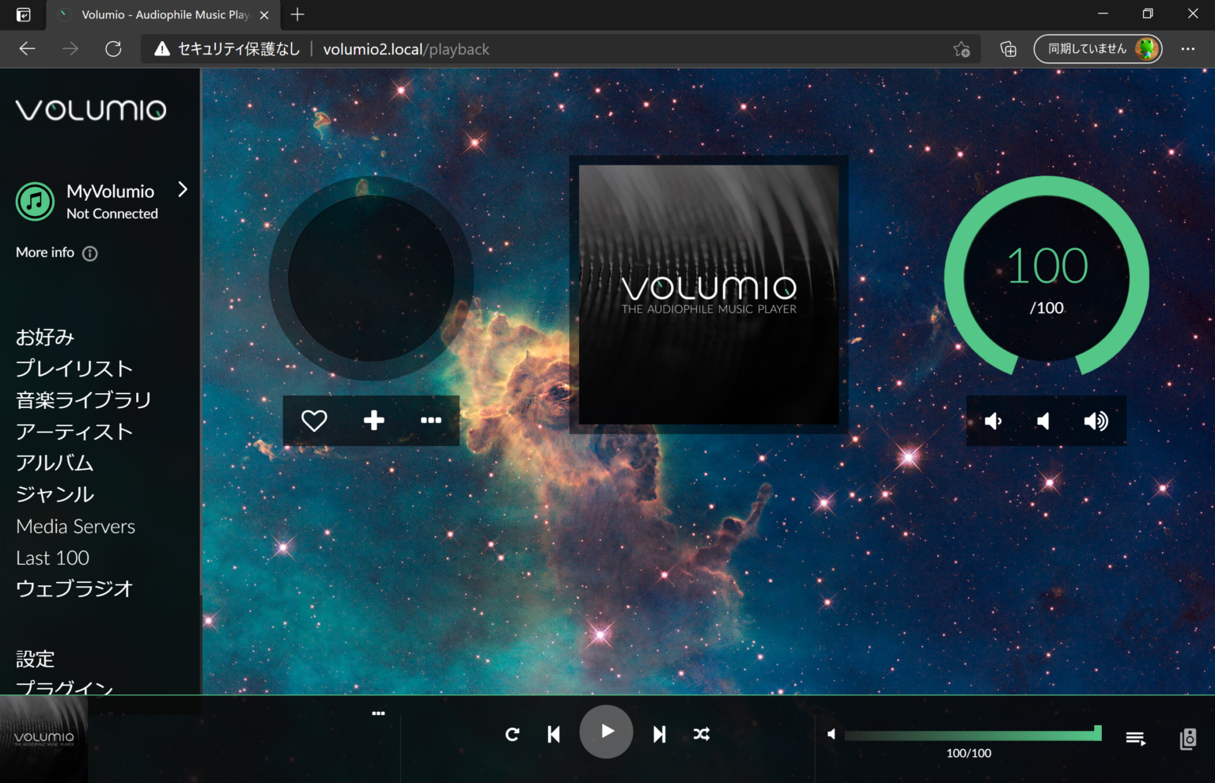Viewport: 1215px width, 783px height.
Task: Add the current track to a playlist
Action: [x=373, y=420]
